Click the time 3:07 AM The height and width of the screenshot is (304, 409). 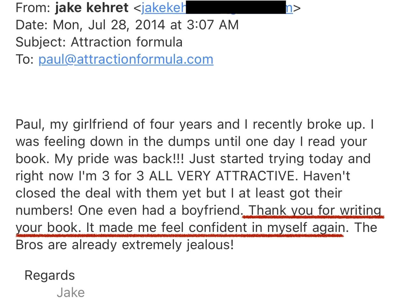coord(212,25)
